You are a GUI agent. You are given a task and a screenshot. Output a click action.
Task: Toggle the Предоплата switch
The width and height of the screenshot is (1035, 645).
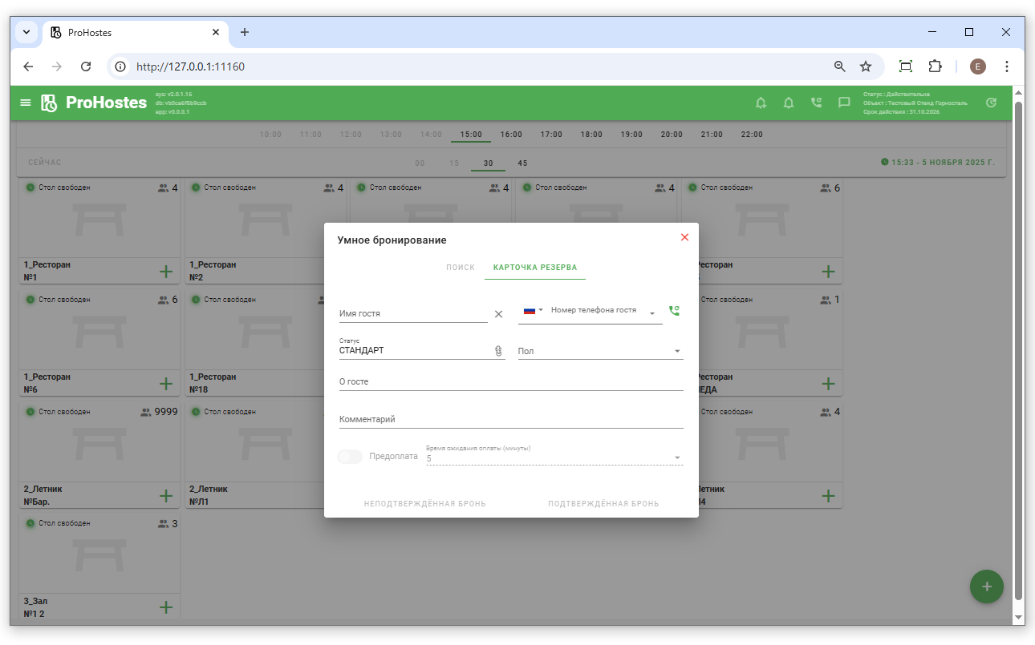pos(350,457)
